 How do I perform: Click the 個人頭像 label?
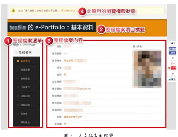pyautogui.click(x=137, y=47)
